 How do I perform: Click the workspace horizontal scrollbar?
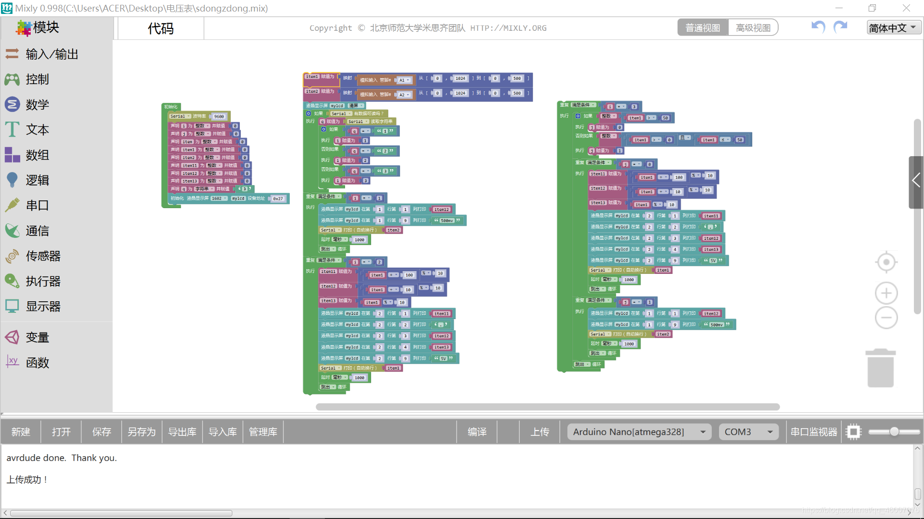click(548, 407)
